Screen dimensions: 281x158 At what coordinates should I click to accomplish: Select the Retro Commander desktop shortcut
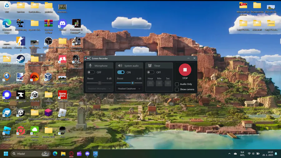tap(76, 62)
